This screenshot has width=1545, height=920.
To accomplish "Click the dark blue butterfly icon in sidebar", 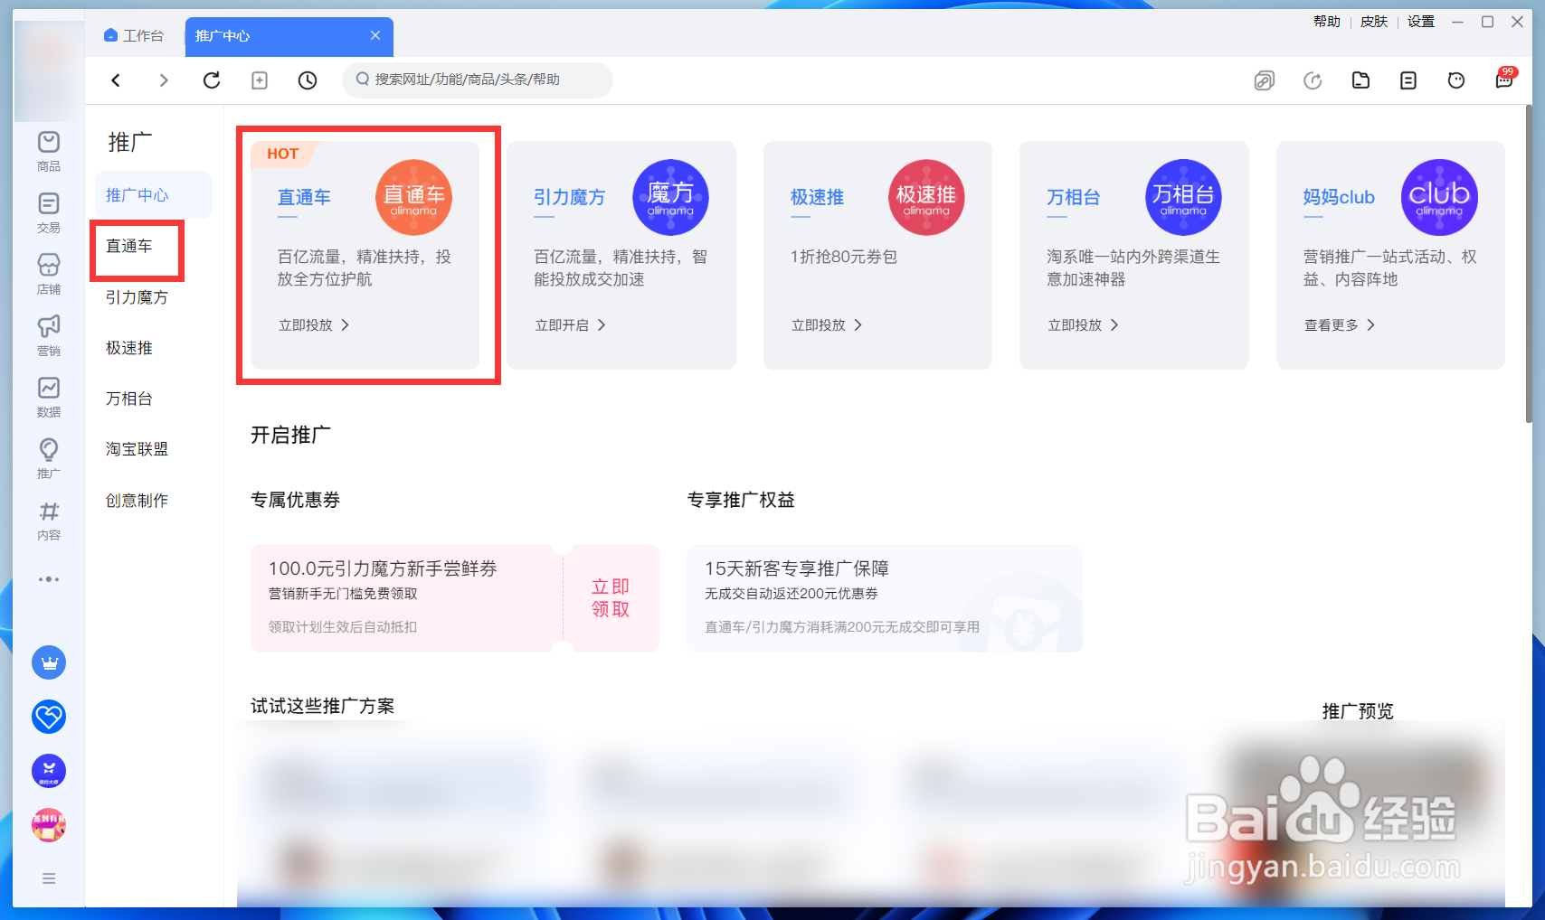I will (49, 771).
